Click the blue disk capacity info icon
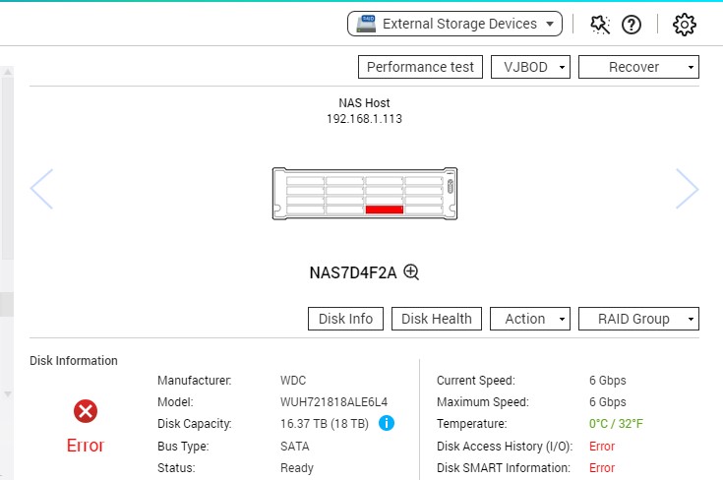Viewport: 723px width, 480px height. pyautogui.click(x=387, y=423)
